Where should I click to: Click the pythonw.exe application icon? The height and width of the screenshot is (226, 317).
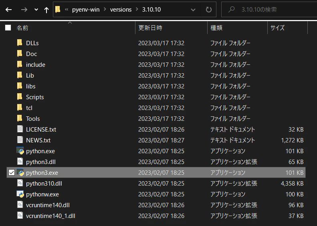tap(20, 194)
